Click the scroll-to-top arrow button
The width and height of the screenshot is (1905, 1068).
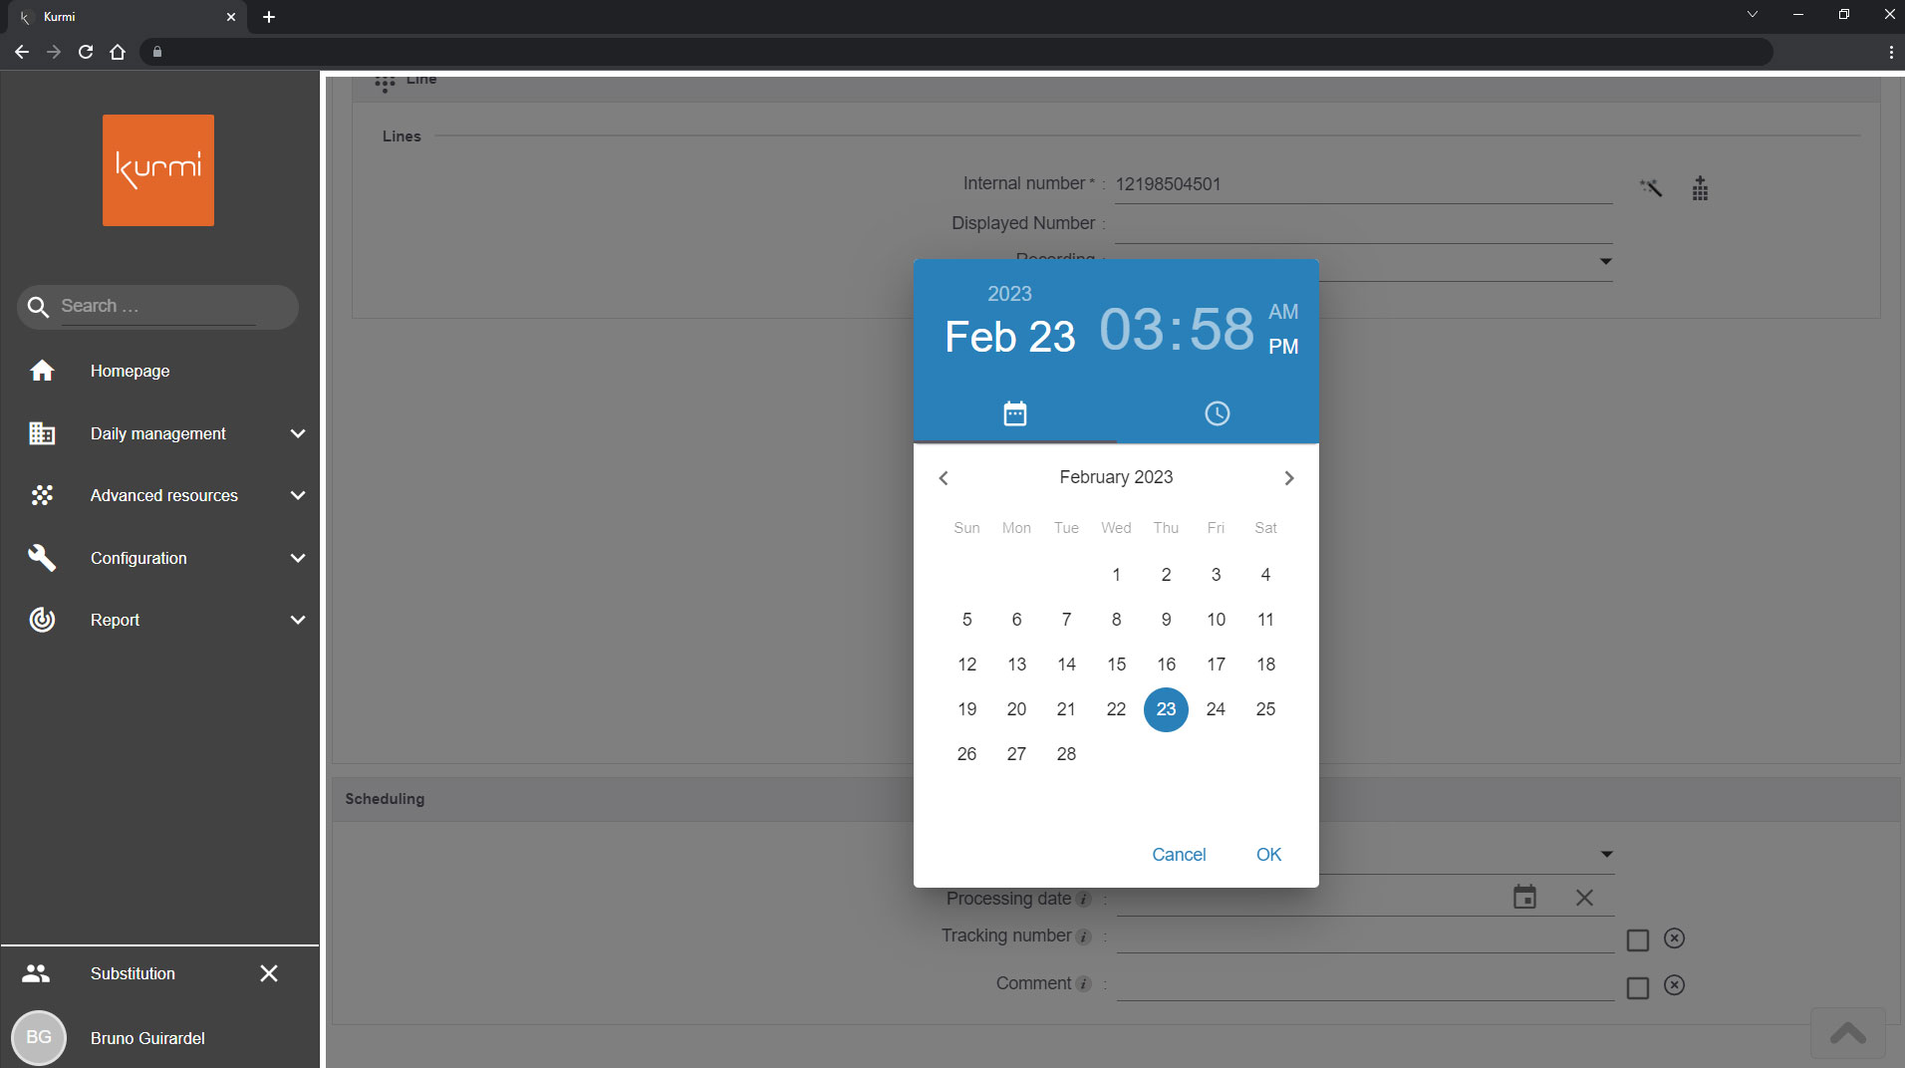[x=1847, y=1033]
